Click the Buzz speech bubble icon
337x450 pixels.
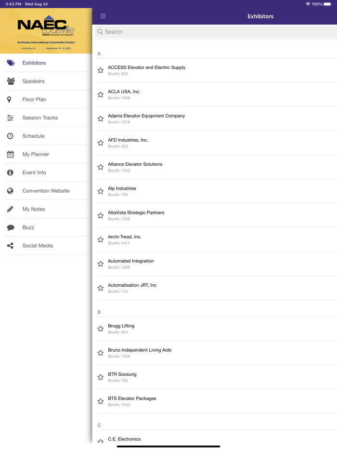click(11, 227)
